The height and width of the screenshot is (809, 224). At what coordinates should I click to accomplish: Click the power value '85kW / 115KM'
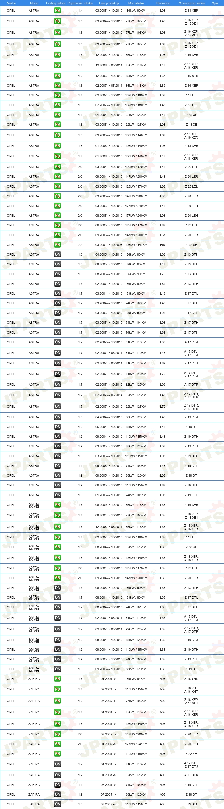point(136,712)
